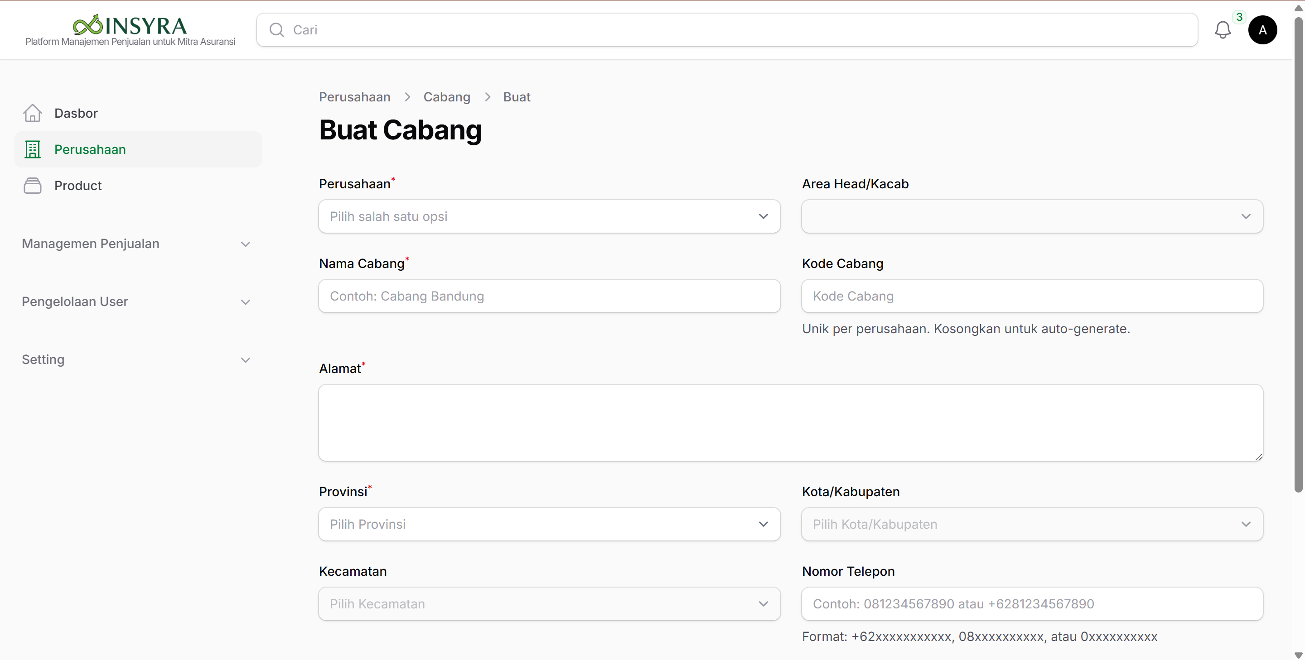Open the Pilih Kecamatan dropdown
Screen dimensions: 1305x660
(549, 604)
